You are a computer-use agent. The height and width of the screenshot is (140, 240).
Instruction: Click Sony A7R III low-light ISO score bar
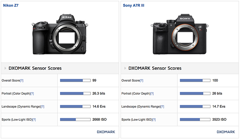point(195,119)
